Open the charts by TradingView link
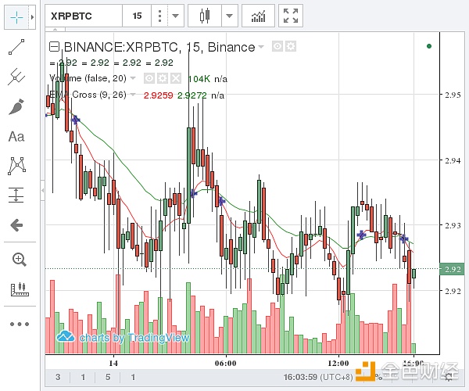Viewport: 469px width, 391px height. (124, 338)
